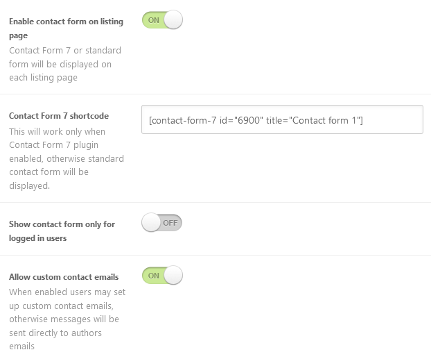Click the 'Allow custom contact emails' label
This screenshot has width=431, height=359.
pos(64,277)
